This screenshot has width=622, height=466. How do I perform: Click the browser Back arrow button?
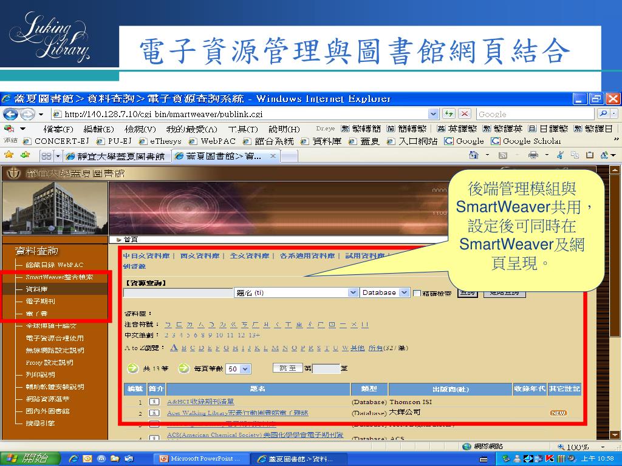(x=10, y=114)
